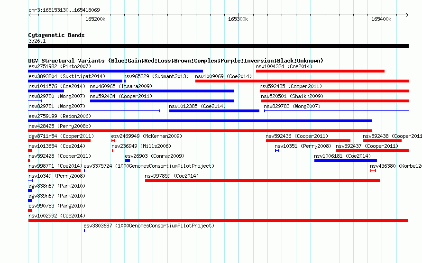Image resolution: width=422 pixels, height=263 pixels.
Task: Click the nsv592434 (Cooper2011) blue bar
Action: point(162,101)
